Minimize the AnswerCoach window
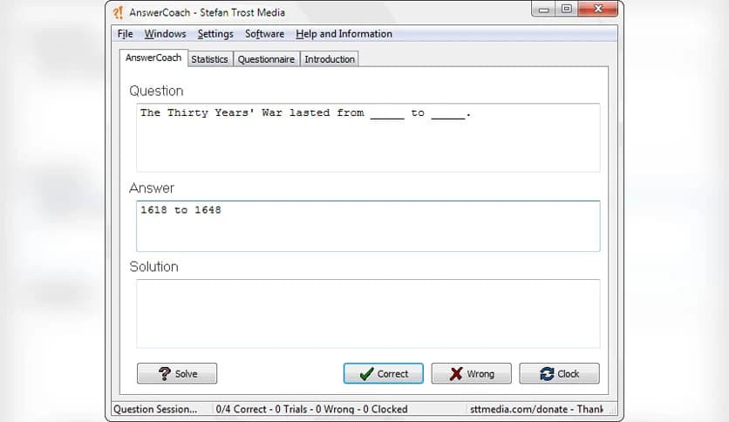This screenshot has height=422, width=729. pos(543,10)
